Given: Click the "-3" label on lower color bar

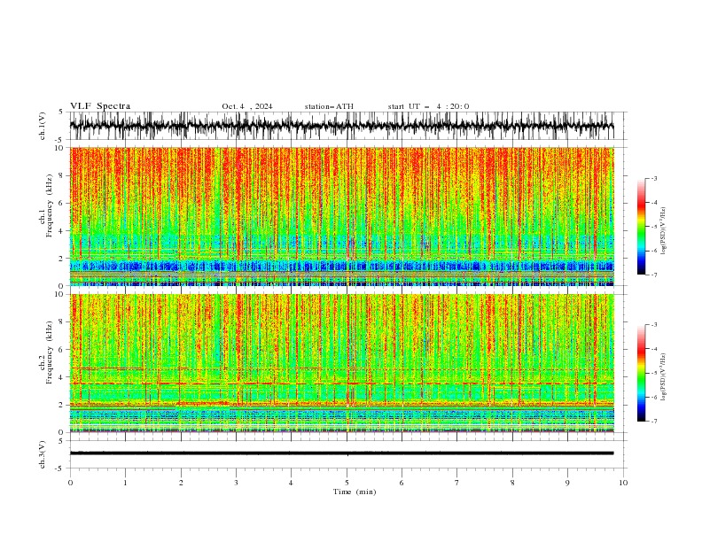Looking at the screenshot, I should [x=653, y=325].
